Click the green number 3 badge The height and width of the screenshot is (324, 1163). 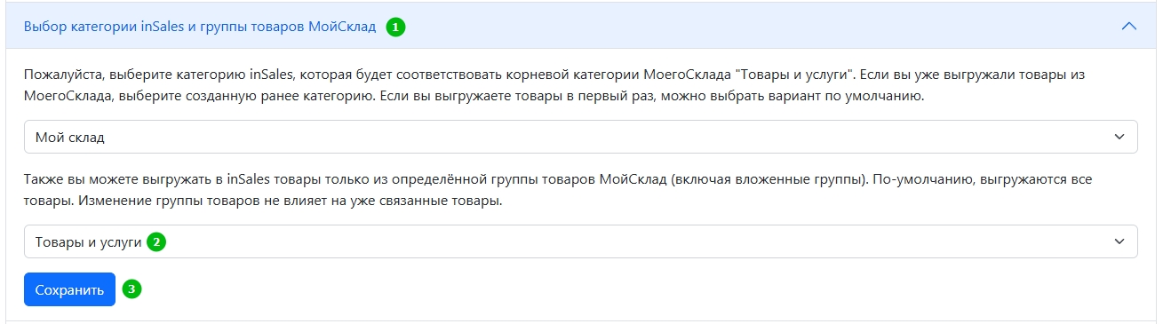coord(131,289)
